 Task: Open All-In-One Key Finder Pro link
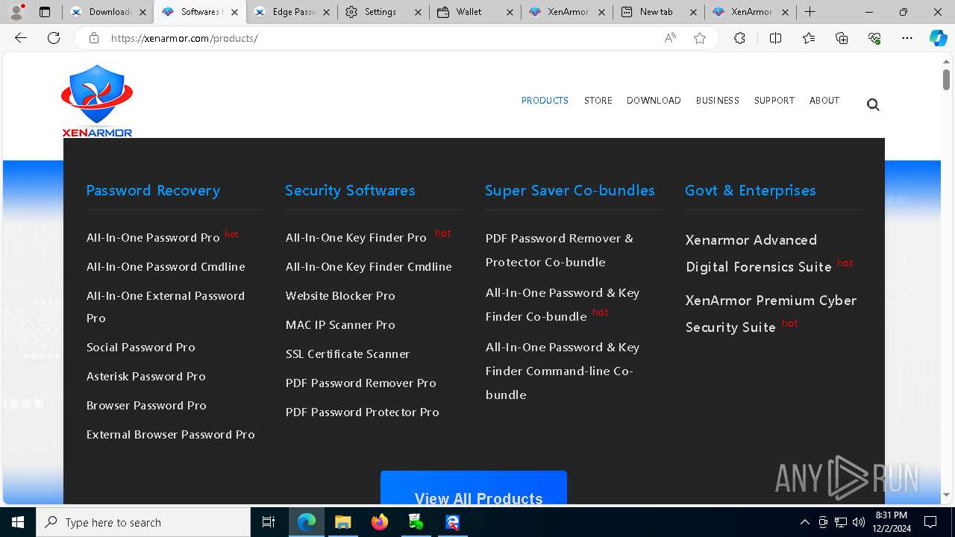tap(356, 238)
